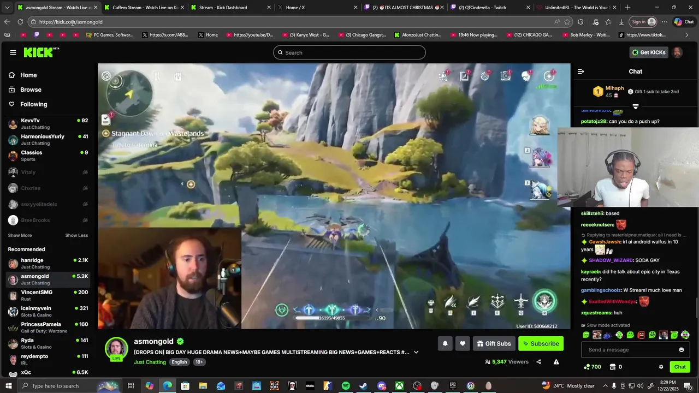Open the chat shop icon showing 0

pyautogui.click(x=615, y=367)
